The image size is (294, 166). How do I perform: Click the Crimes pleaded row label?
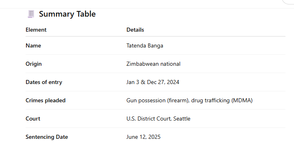point(45,101)
